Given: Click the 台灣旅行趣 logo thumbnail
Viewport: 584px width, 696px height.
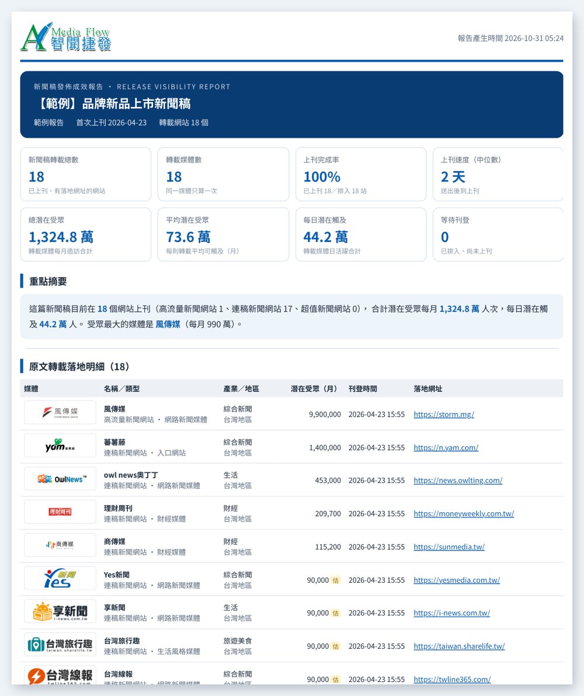Looking at the screenshot, I should (60, 645).
